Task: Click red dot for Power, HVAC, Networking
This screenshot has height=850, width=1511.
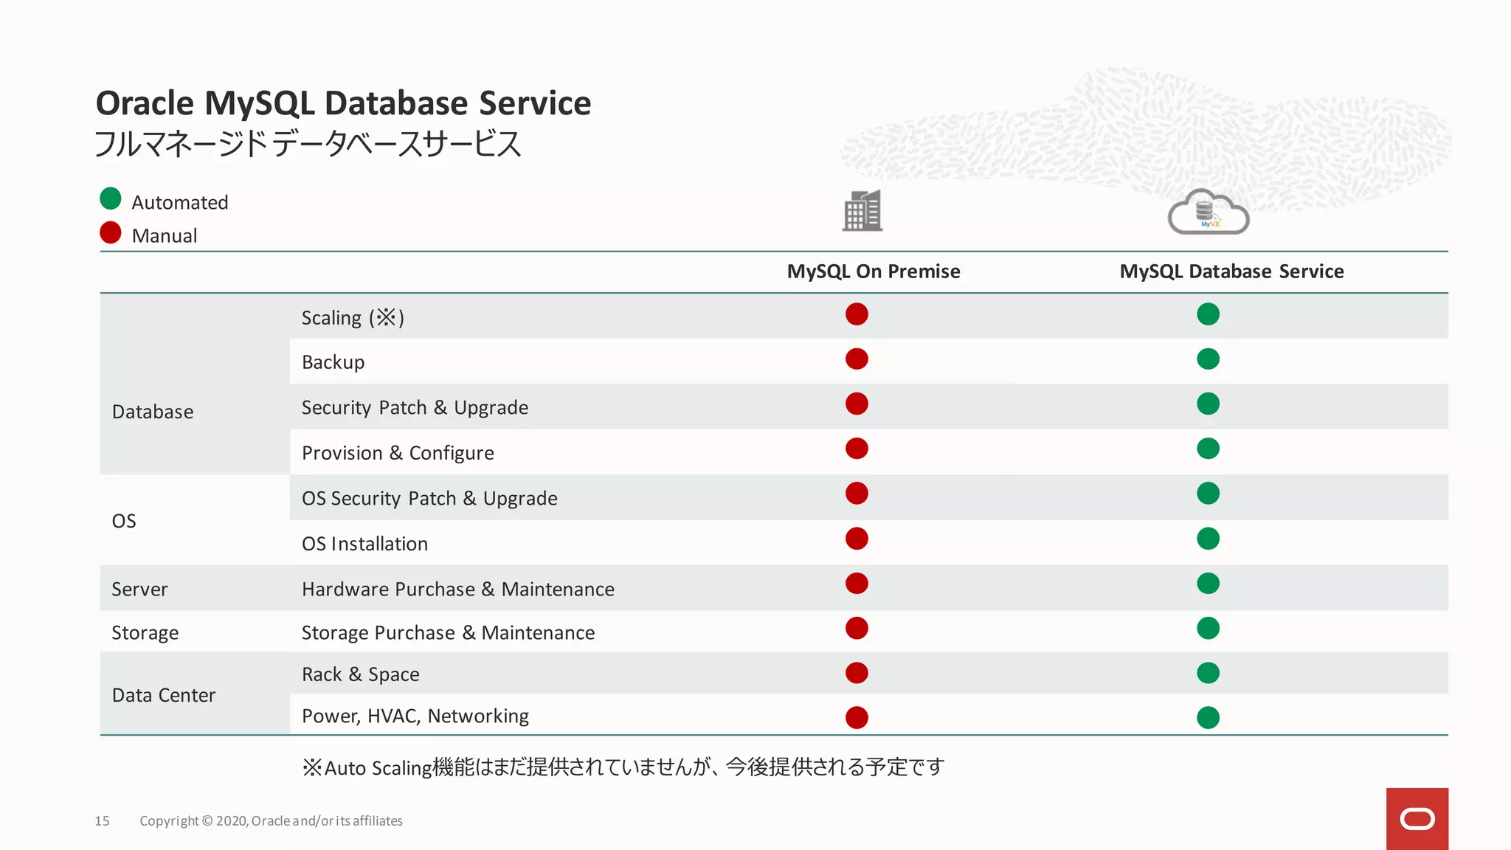Action: click(x=857, y=717)
